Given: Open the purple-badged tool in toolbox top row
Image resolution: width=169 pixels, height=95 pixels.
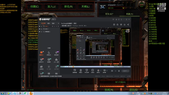Looking at the screenshot, I should (56, 53).
